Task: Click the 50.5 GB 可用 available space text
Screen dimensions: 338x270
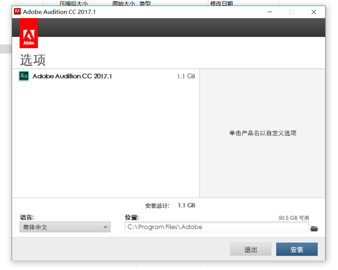Action: (294, 218)
